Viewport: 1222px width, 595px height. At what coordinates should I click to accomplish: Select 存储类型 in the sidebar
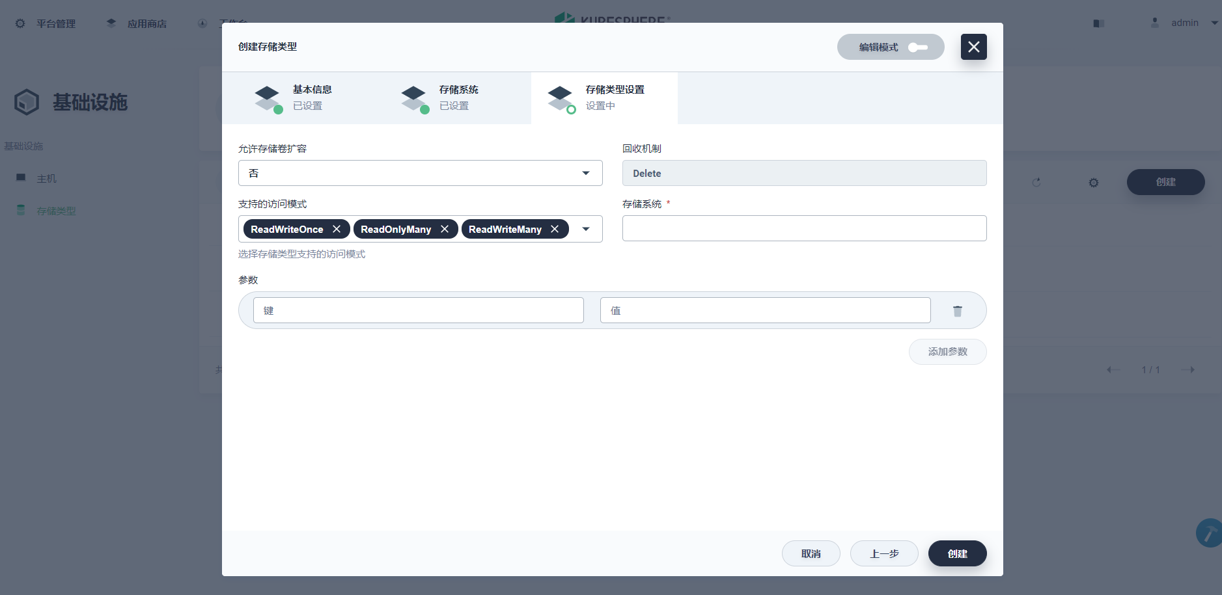pyautogui.click(x=56, y=211)
